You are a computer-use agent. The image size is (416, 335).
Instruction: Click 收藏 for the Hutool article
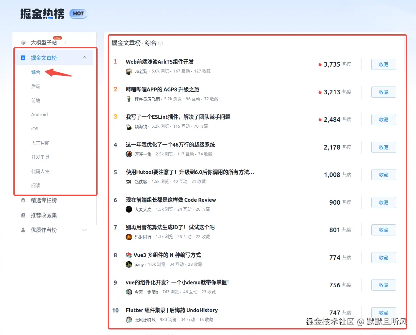pyautogui.click(x=384, y=175)
